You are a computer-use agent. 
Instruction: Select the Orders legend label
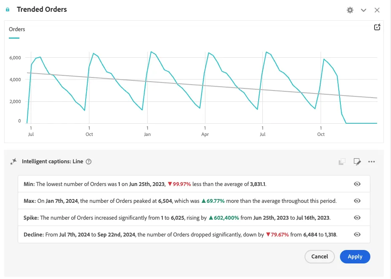[x=17, y=29]
